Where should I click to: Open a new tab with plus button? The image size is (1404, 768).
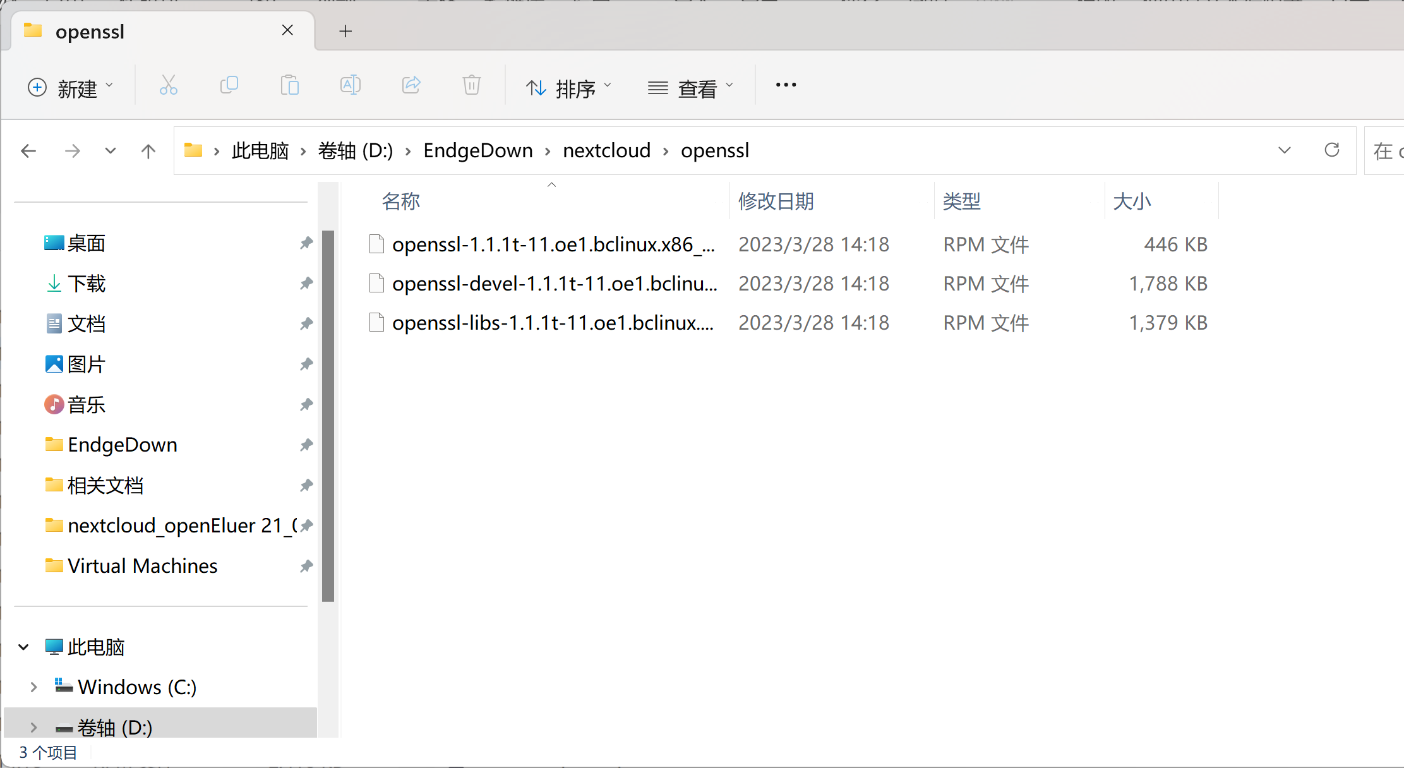(345, 31)
